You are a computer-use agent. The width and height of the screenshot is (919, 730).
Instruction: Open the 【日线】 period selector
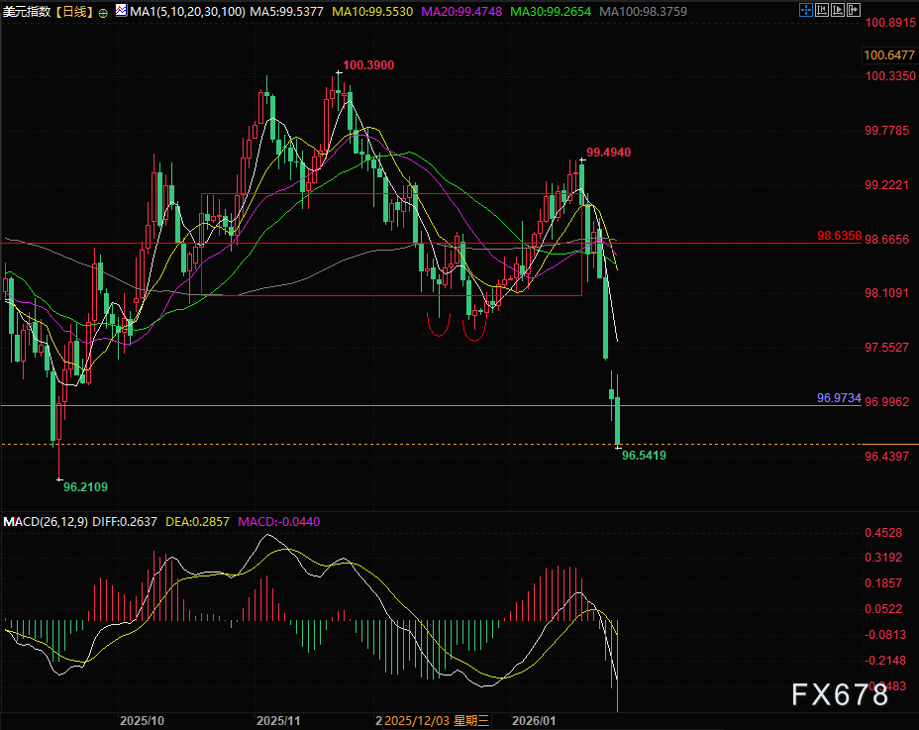tap(74, 12)
